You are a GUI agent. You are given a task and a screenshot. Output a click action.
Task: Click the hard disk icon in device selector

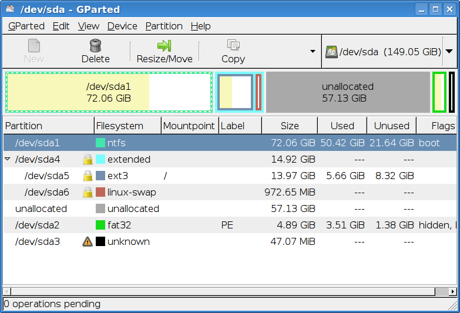pos(332,52)
